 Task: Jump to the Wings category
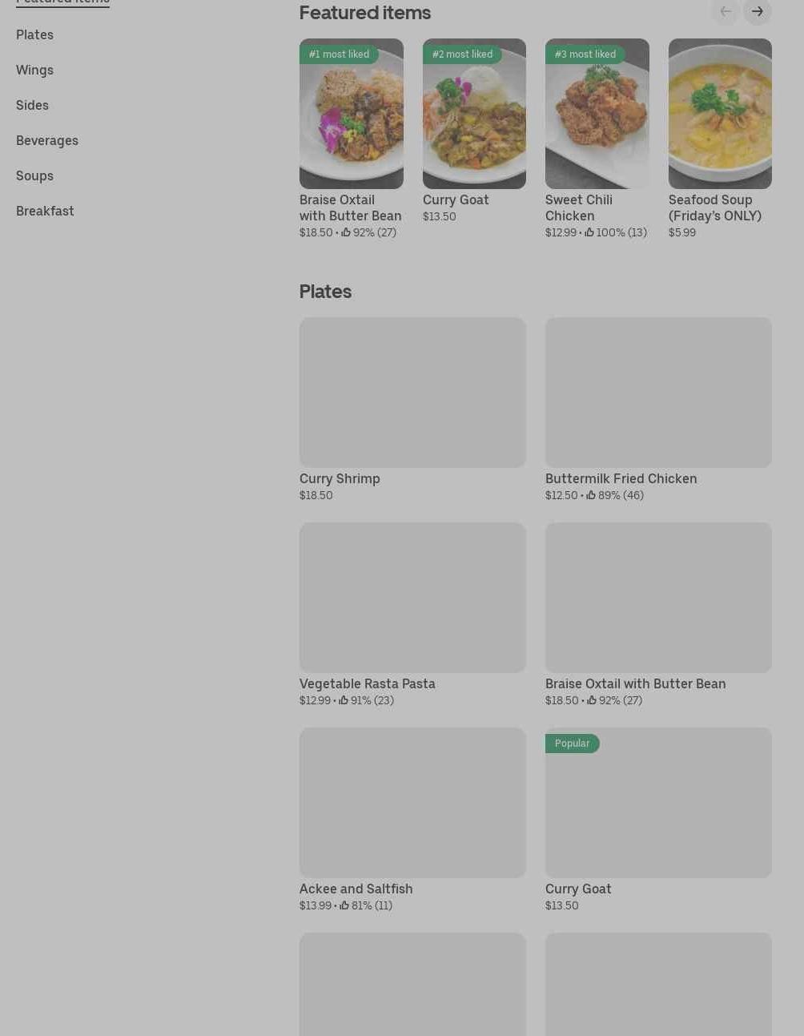(34, 70)
